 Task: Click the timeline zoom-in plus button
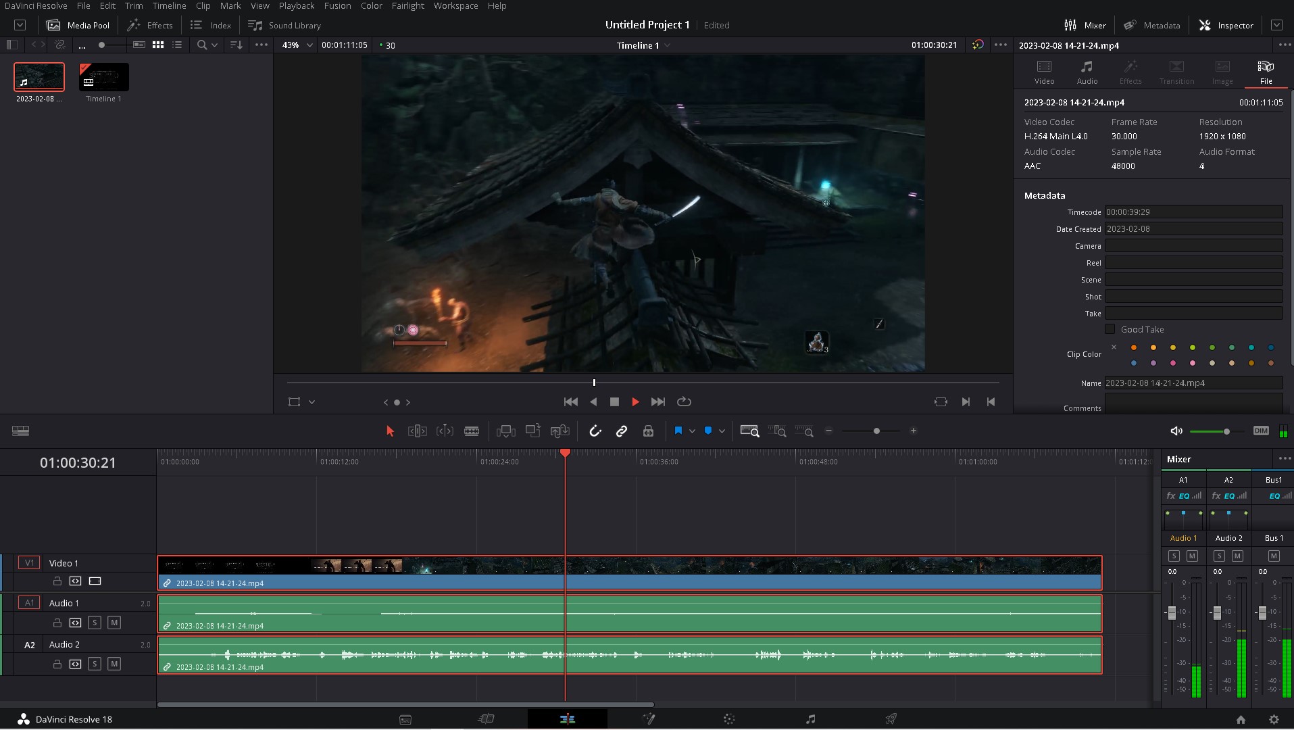(914, 431)
